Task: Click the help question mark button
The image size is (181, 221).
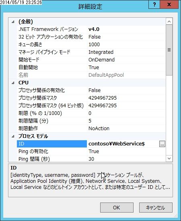Action: tap(154, 4)
